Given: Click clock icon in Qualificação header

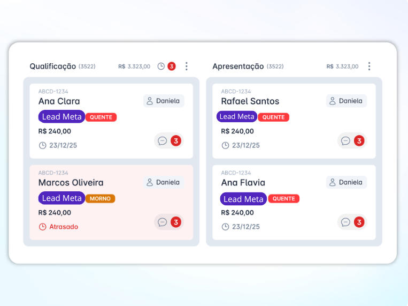Looking at the screenshot, I should point(161,66).
